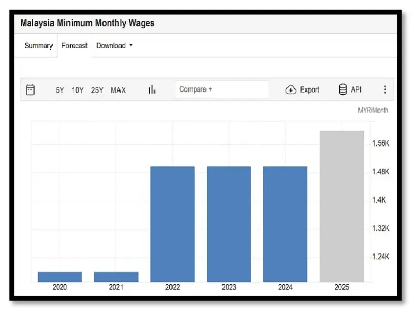Select the MAX time range
The height and width of the screenshot is (310, 412).
click(118, 90)
